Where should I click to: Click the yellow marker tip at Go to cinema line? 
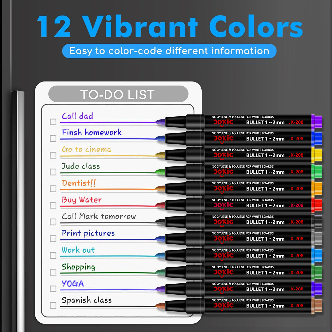click(x=160, y=155)
